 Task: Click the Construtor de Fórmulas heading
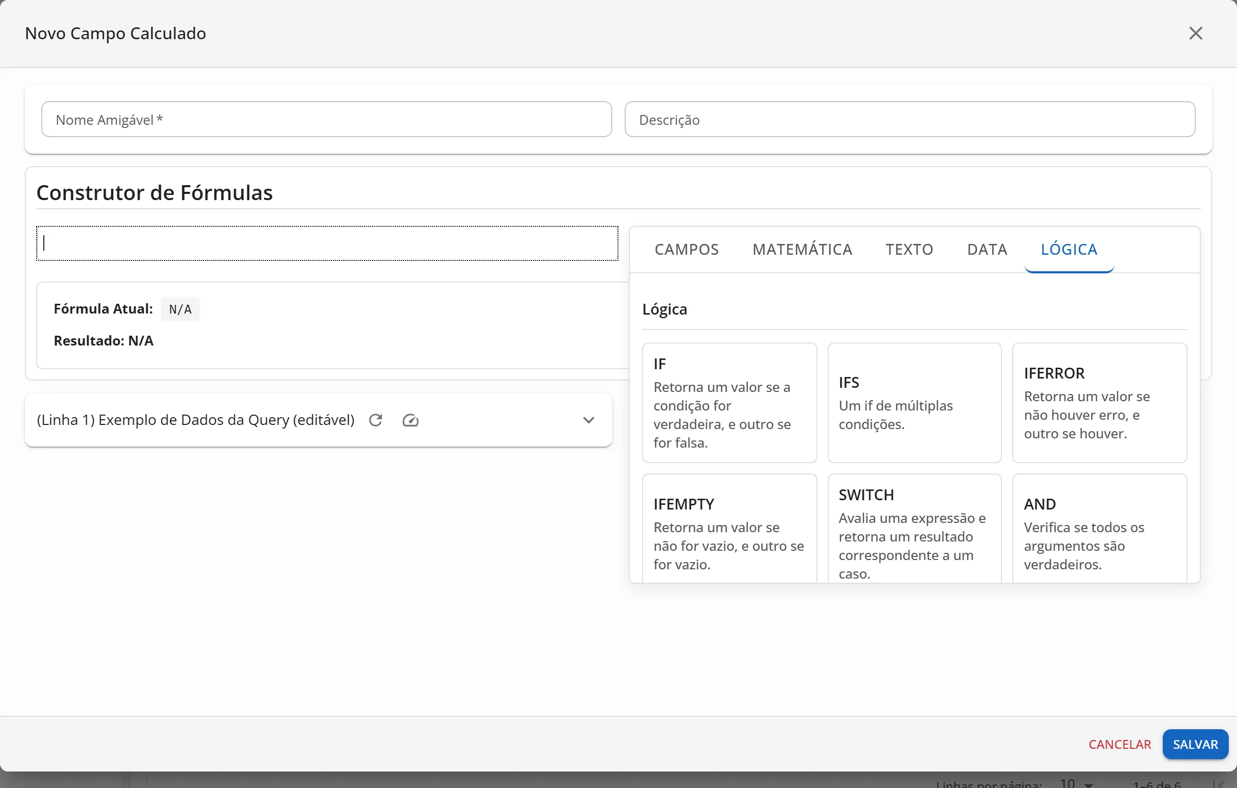(154, 193)
